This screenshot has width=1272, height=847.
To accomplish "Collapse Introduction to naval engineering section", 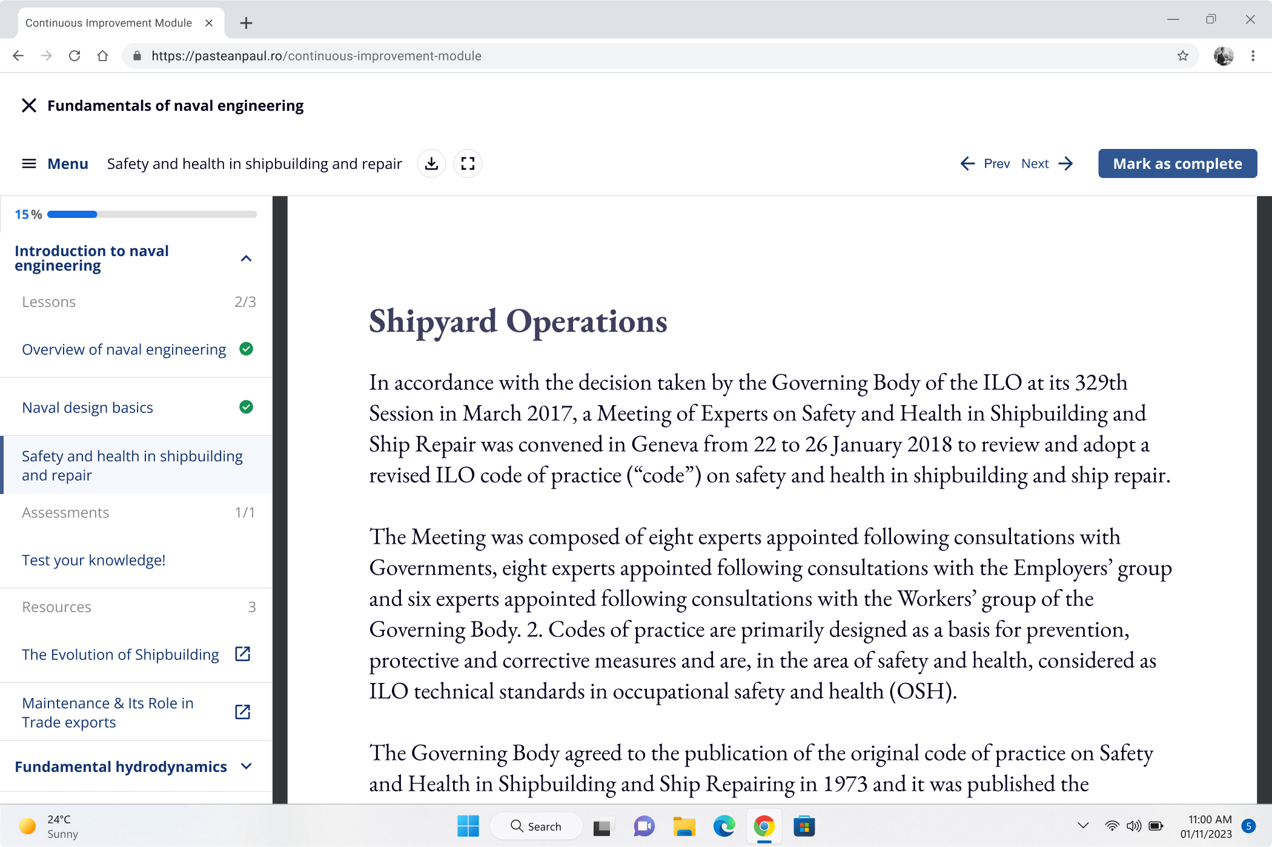I will (x=246, y=259).
